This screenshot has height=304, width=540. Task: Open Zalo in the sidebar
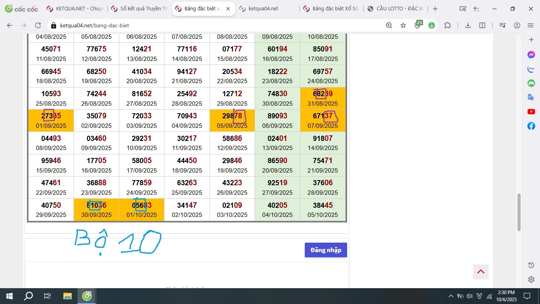point(531,69)
